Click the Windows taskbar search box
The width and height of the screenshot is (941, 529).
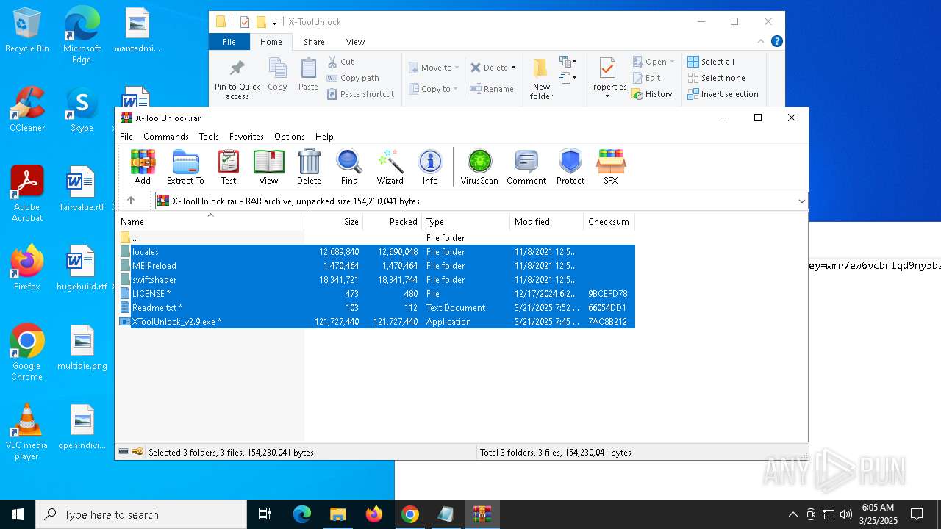pyautogui.click(x=141, y=514)
